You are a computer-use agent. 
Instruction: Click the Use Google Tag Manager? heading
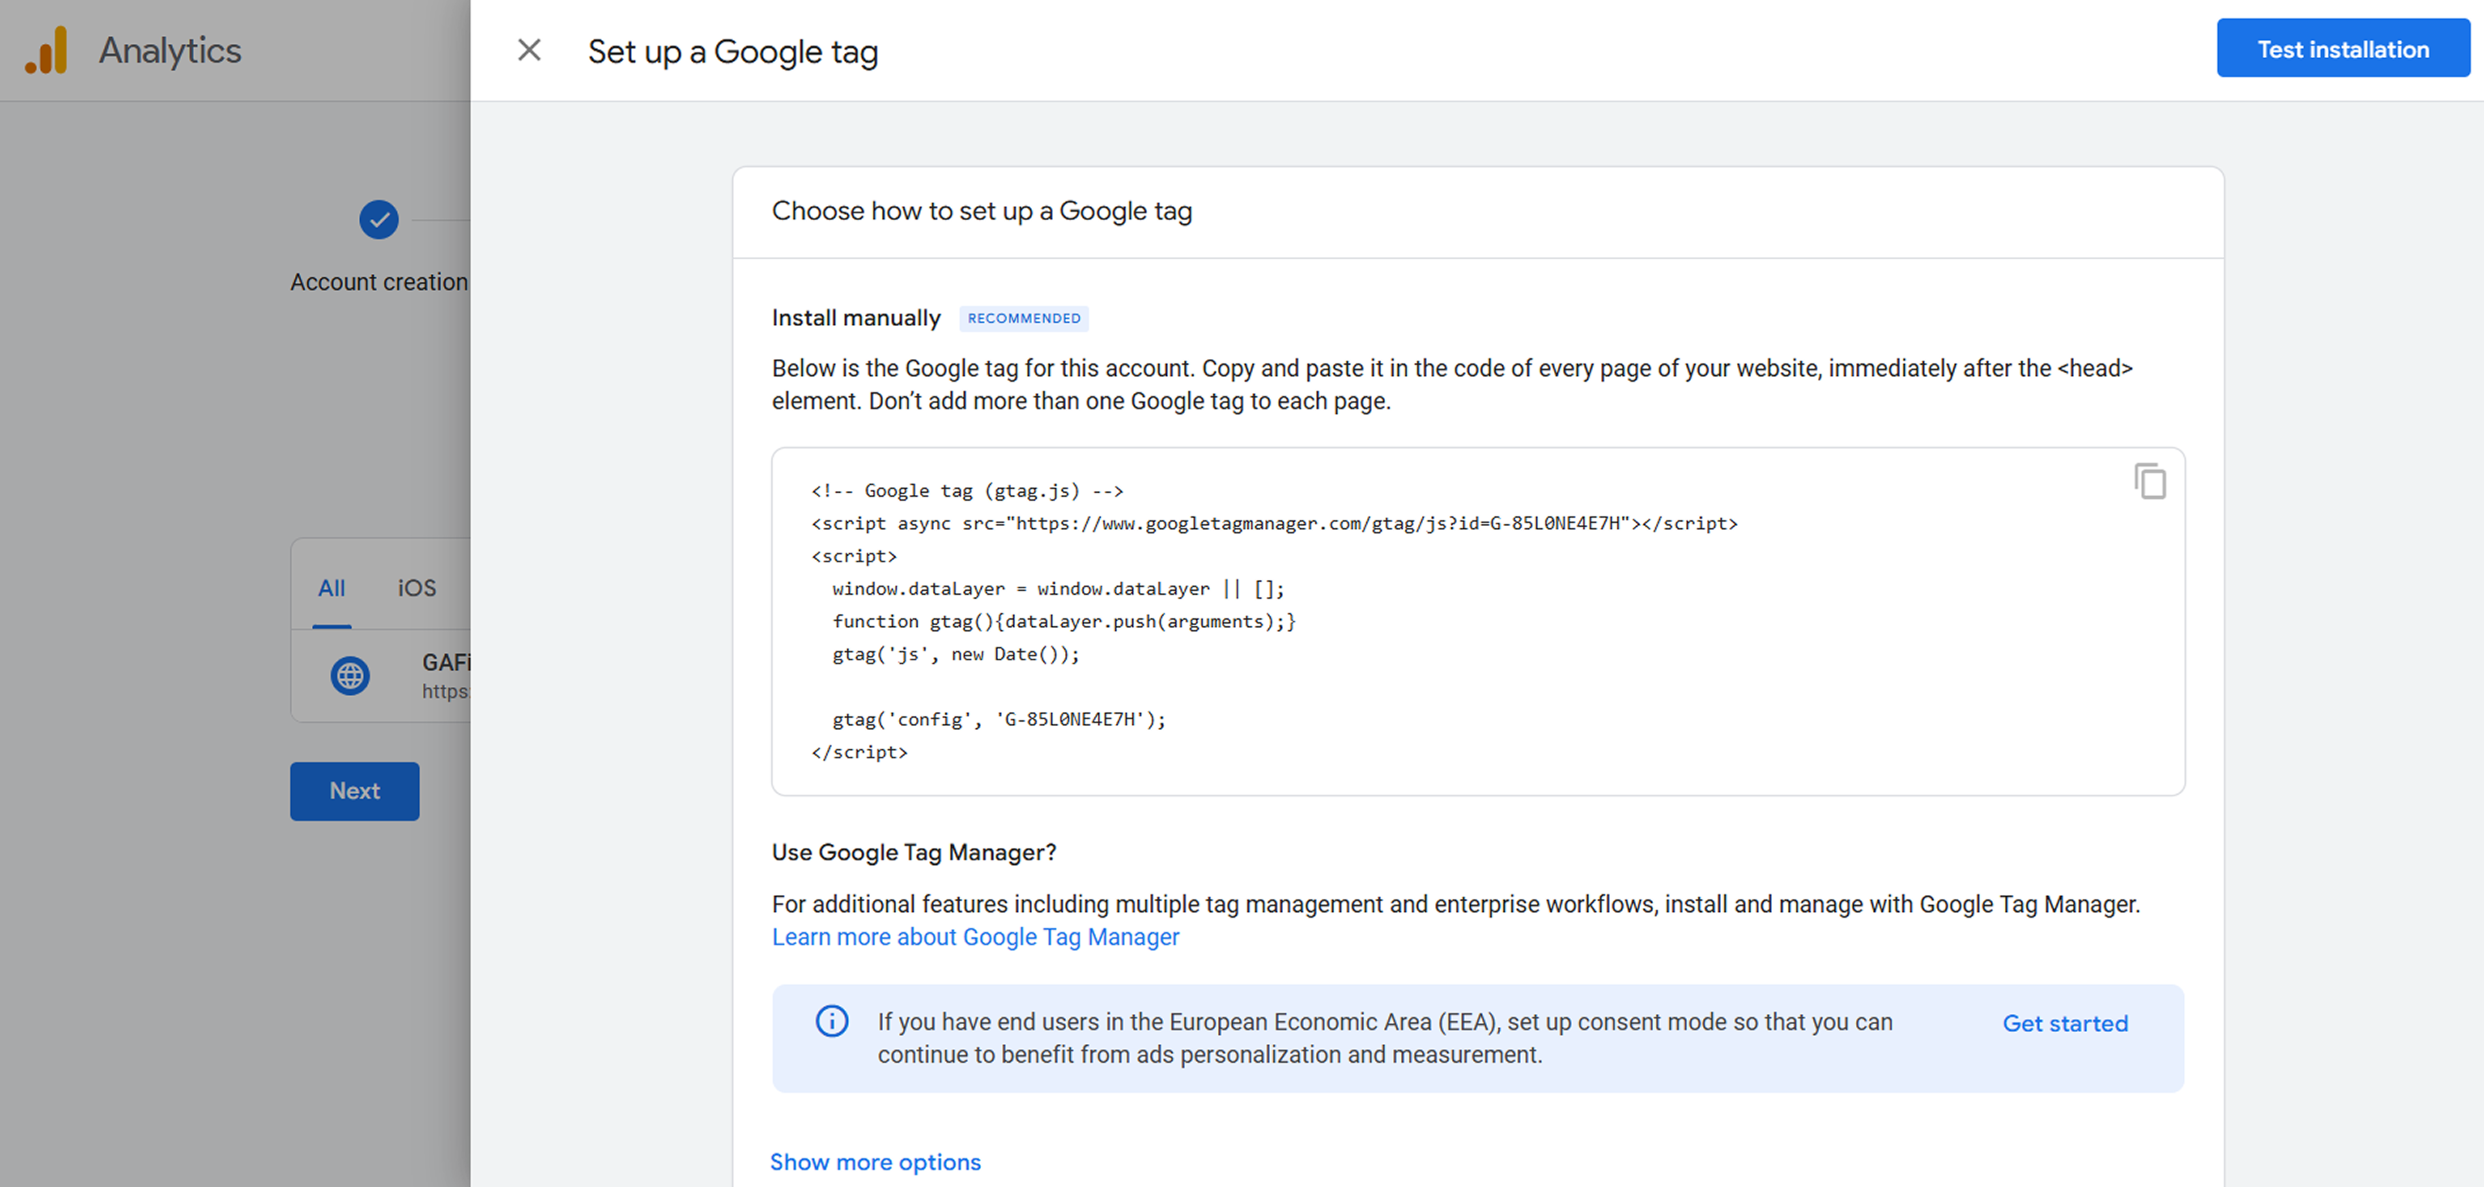click(914, 852)
